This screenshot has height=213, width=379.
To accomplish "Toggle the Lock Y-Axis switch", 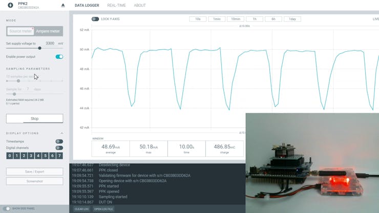I will tap(95, 19).
